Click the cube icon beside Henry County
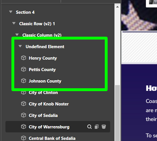The image size is (157, 141). coord(23,58)
